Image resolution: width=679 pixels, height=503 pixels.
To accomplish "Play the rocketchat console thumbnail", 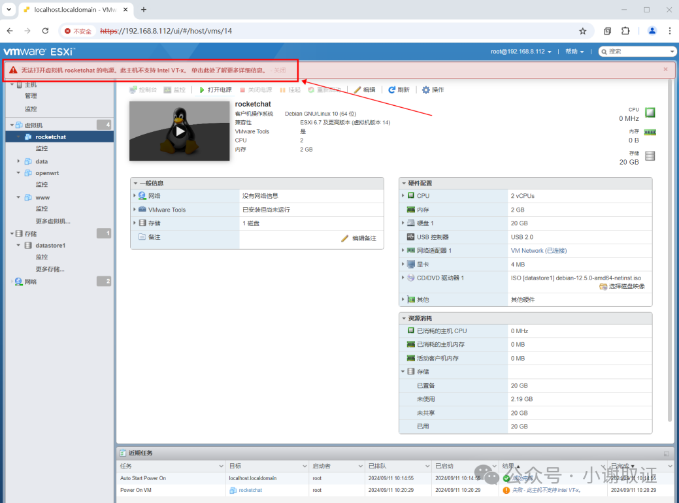I will [180, 131].
